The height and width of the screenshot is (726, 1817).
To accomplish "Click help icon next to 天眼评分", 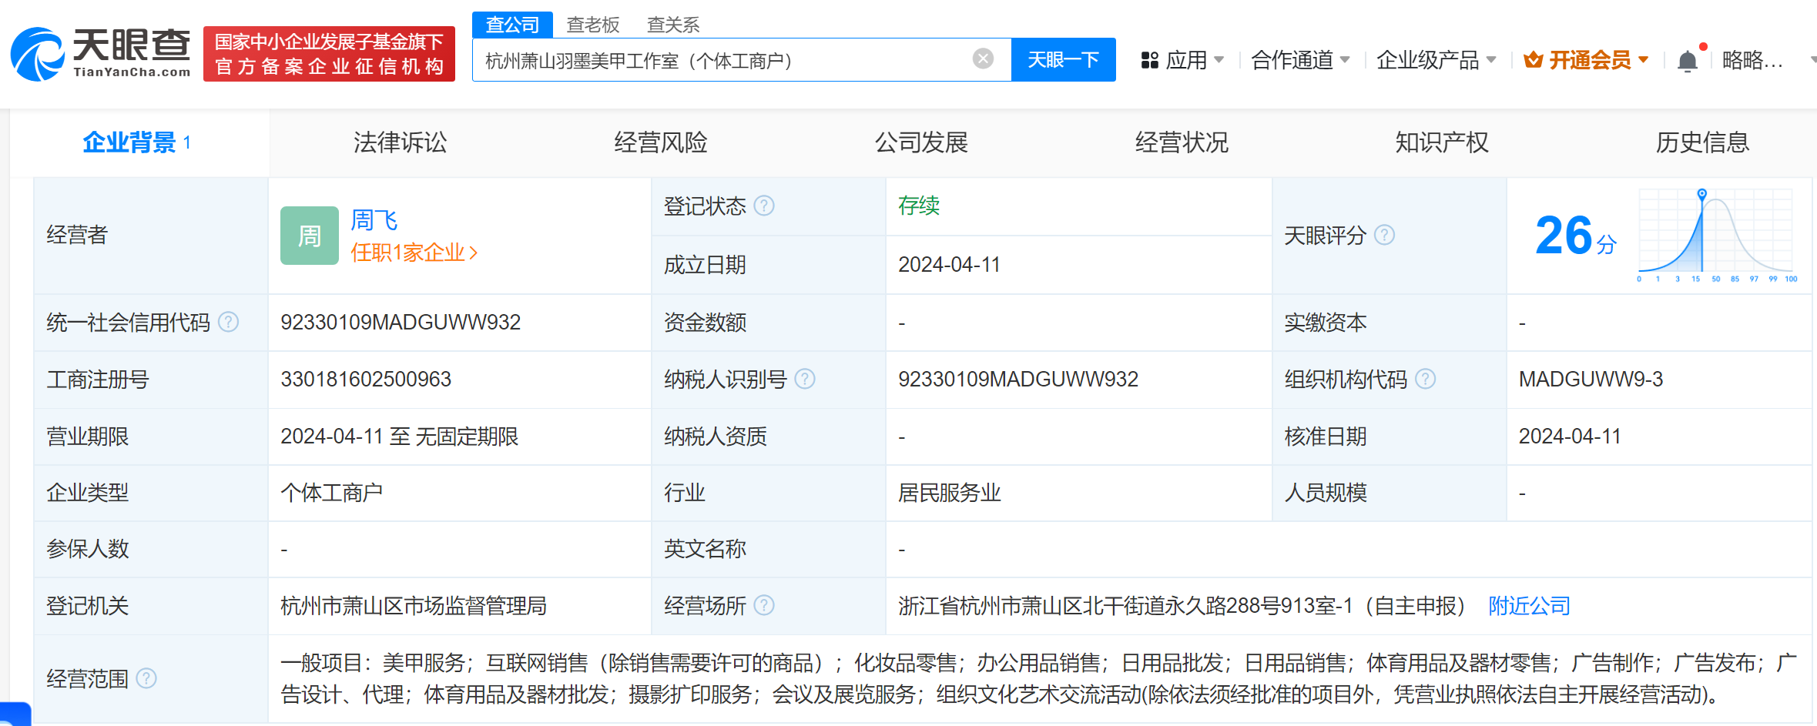I will (x=1384, y=235).
